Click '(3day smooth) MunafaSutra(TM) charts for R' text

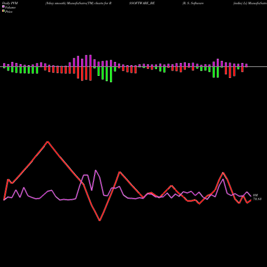[x=78, y=3]
